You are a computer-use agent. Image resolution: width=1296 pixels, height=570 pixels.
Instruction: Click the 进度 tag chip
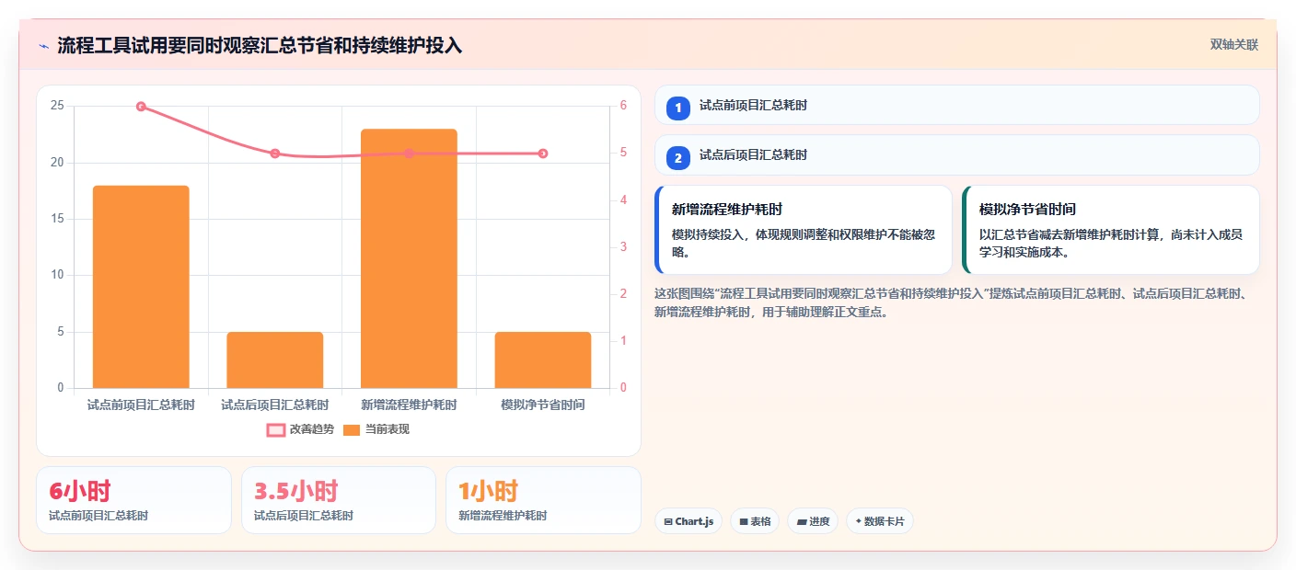(813, 521)
